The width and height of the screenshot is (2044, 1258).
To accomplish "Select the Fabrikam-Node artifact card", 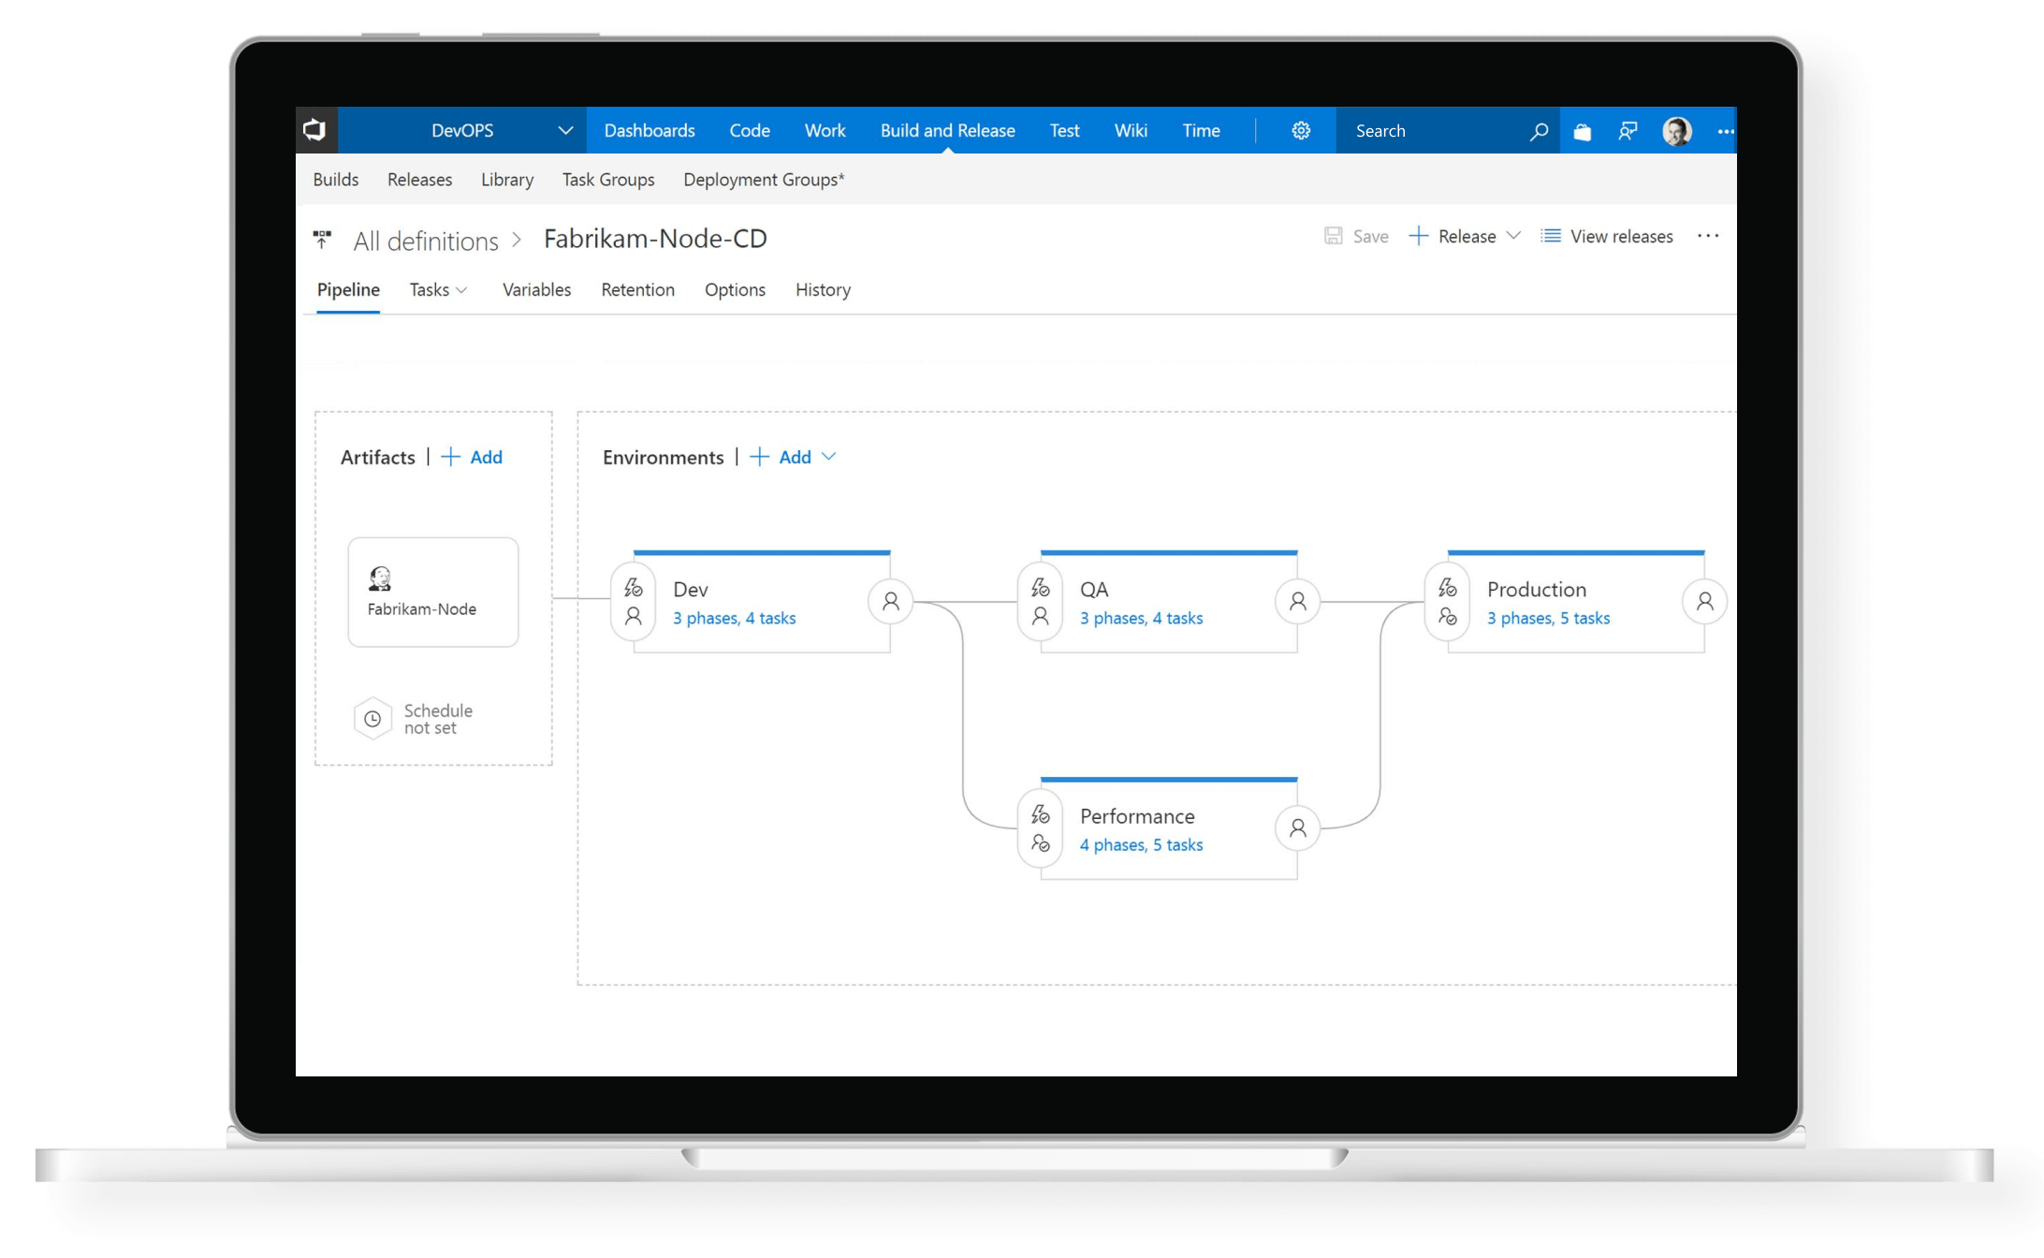I will pos(433,592).
